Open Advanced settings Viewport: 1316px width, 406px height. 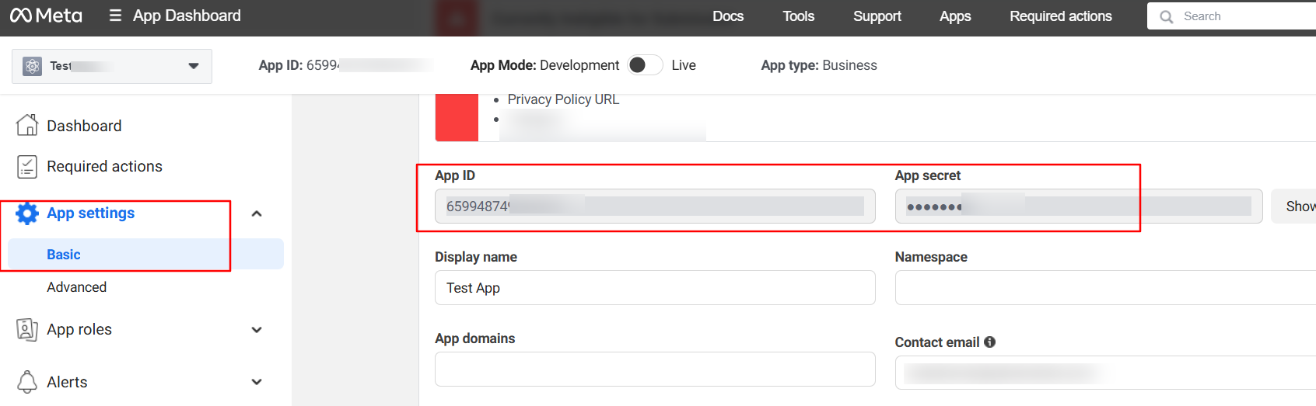(76, 287)
